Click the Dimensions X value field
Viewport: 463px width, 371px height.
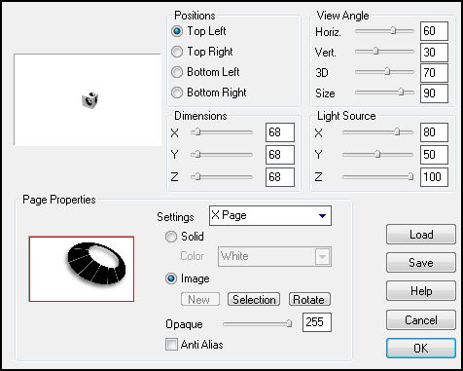tap(280, 132)
